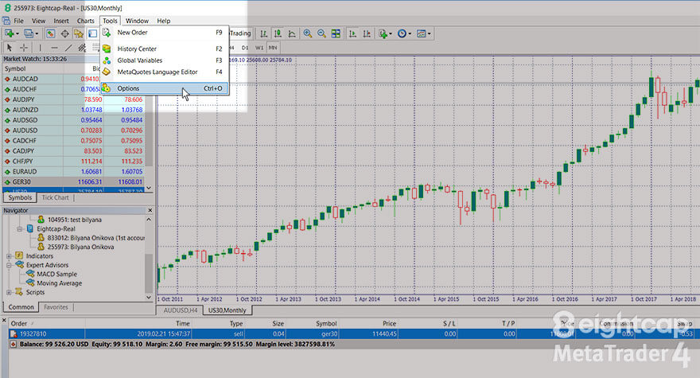Viewport: 700px width, 378px height.
Task: Sort orders by Symbol column header
Action: [x=326, y=323]
